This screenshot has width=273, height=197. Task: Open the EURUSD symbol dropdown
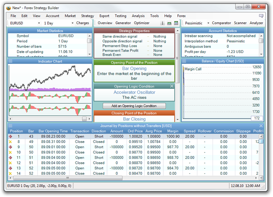pyautogui.click(x=39, y=23)
